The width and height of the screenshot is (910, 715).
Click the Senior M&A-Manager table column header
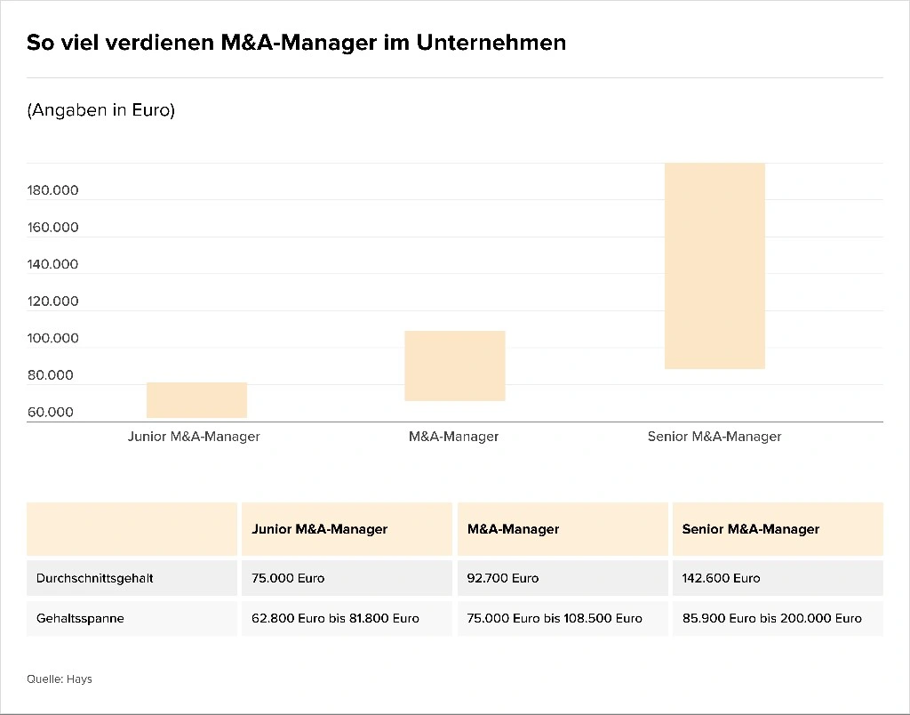(x=751, y=529)
